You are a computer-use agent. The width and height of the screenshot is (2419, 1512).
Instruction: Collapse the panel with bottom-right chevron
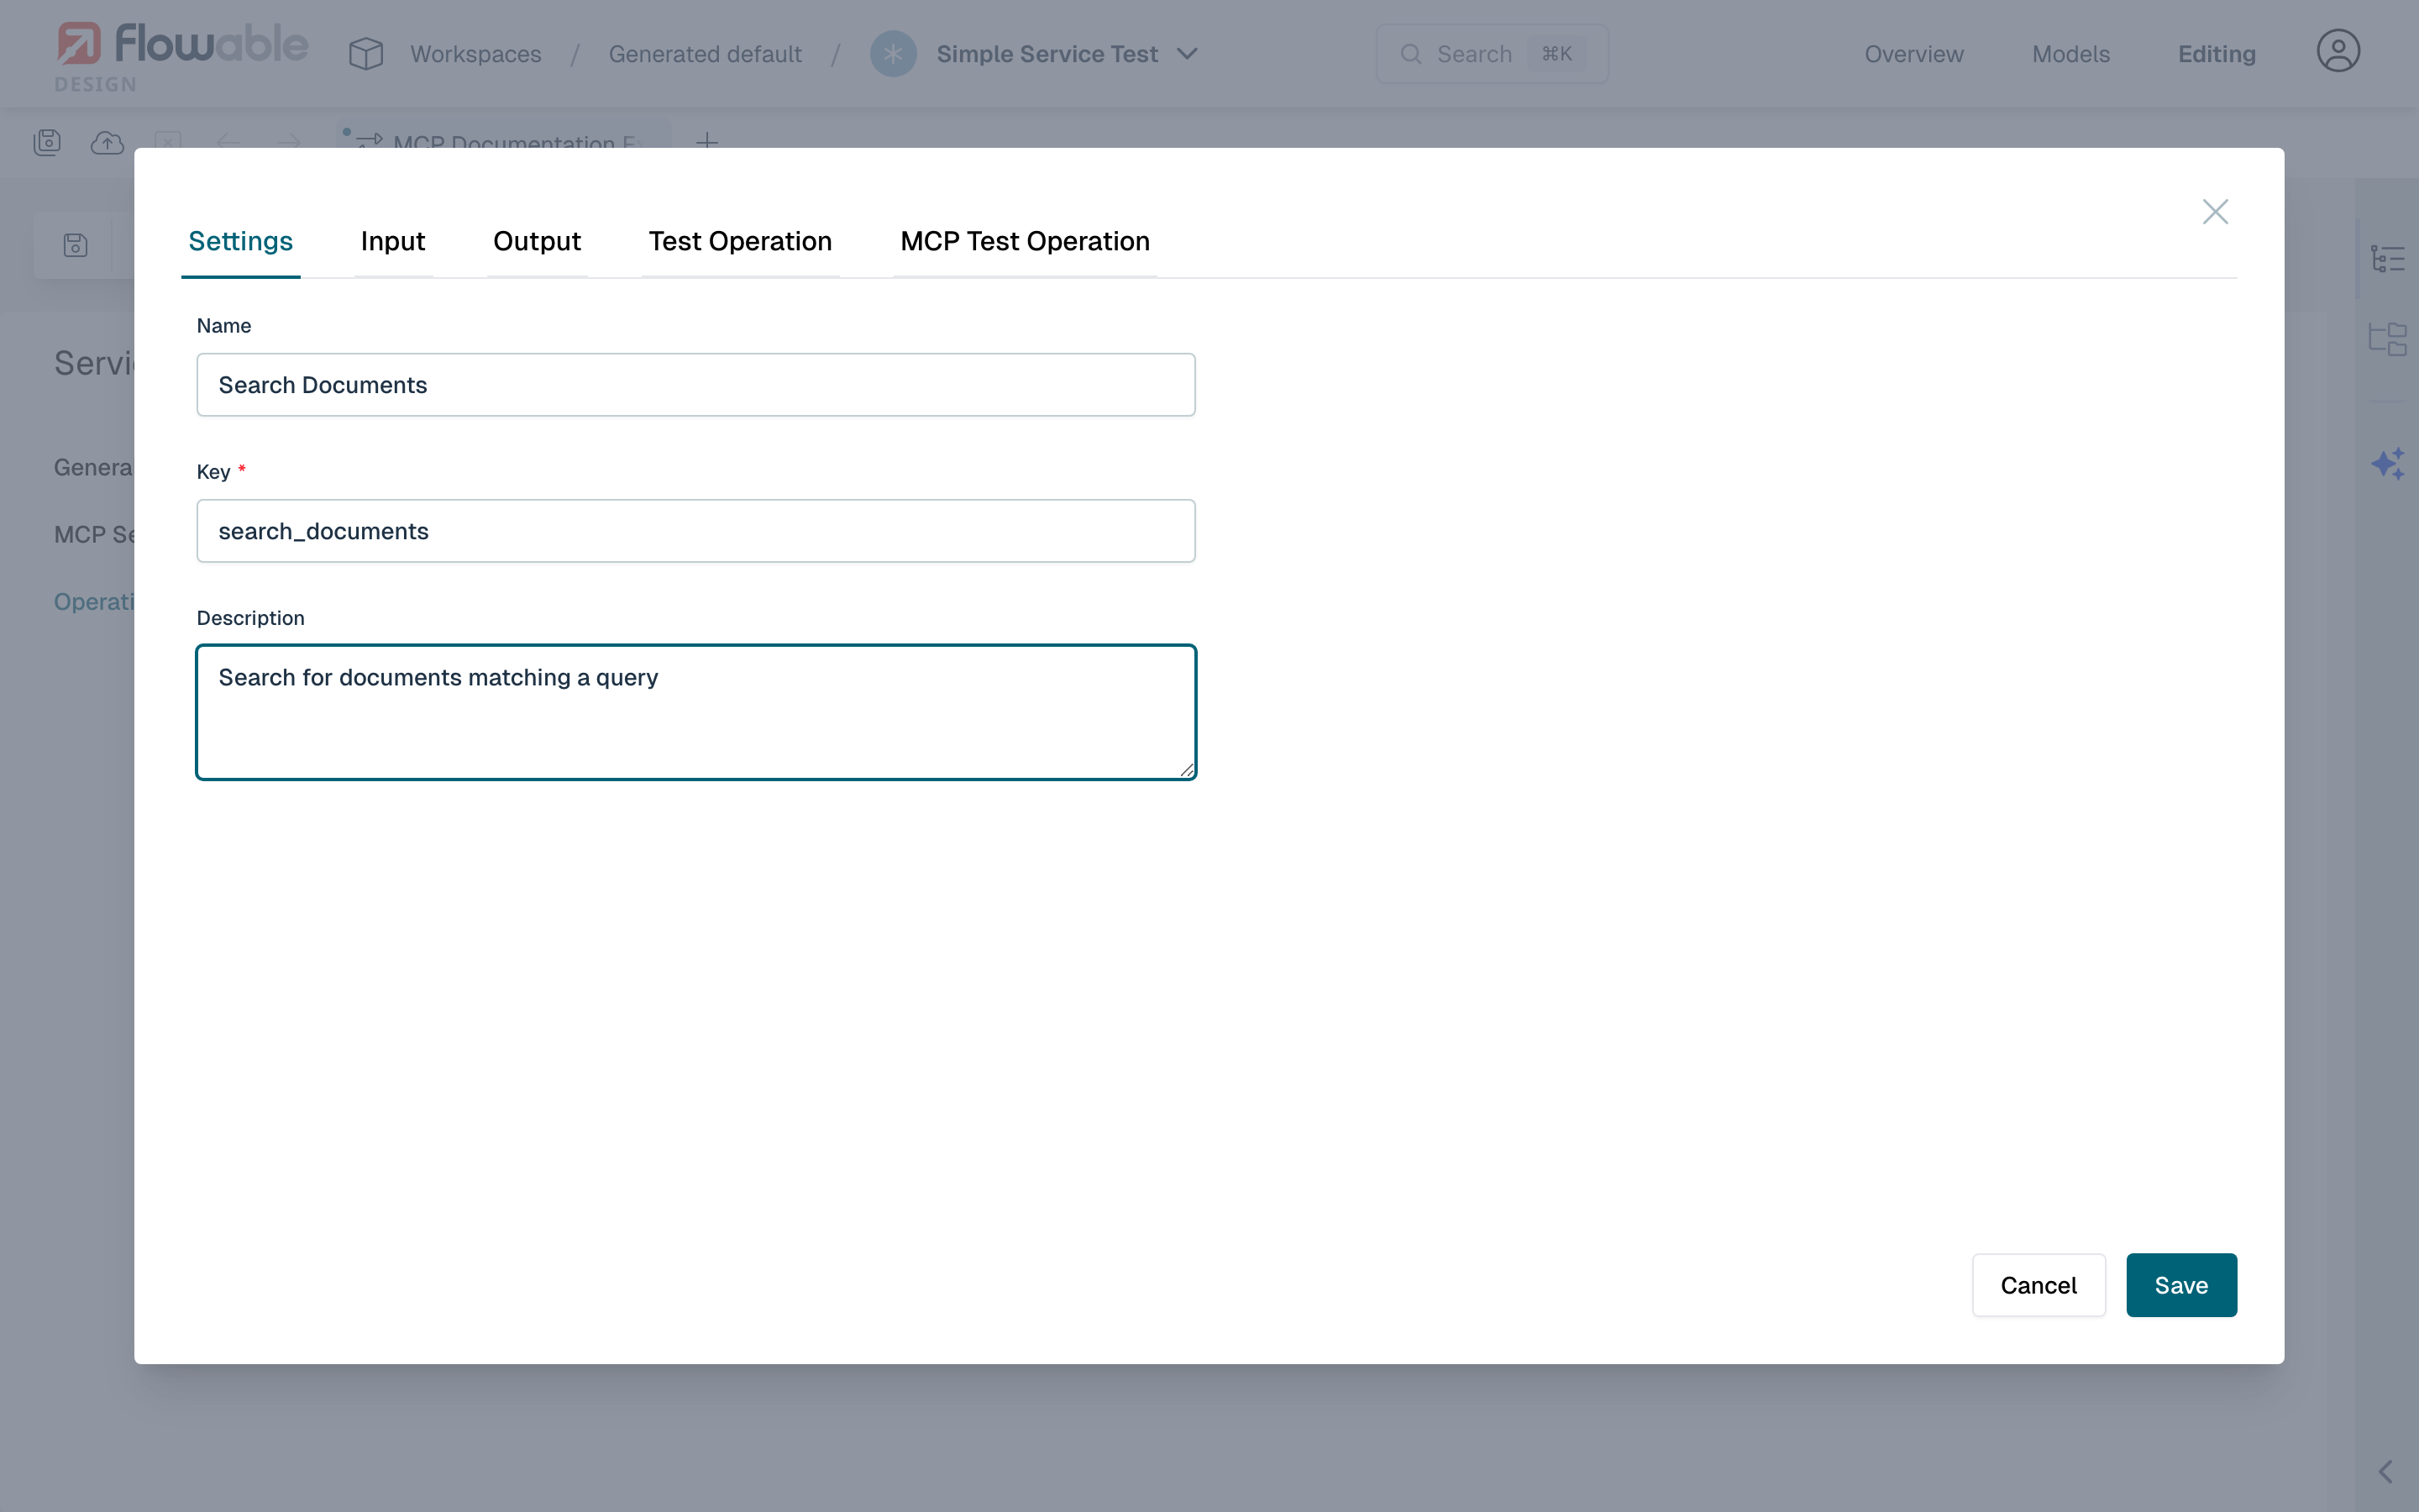tap(2386, 1471)
